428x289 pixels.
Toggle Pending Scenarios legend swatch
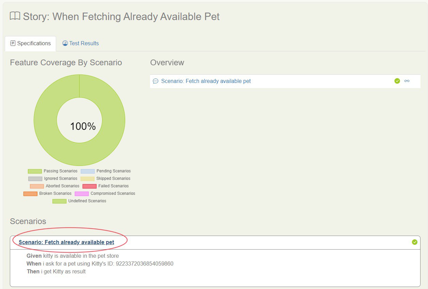(x=88, y=171)
